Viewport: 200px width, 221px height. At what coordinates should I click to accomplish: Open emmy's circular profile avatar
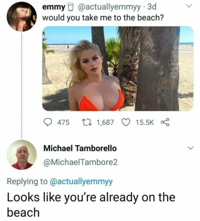[x=22, y=17]
